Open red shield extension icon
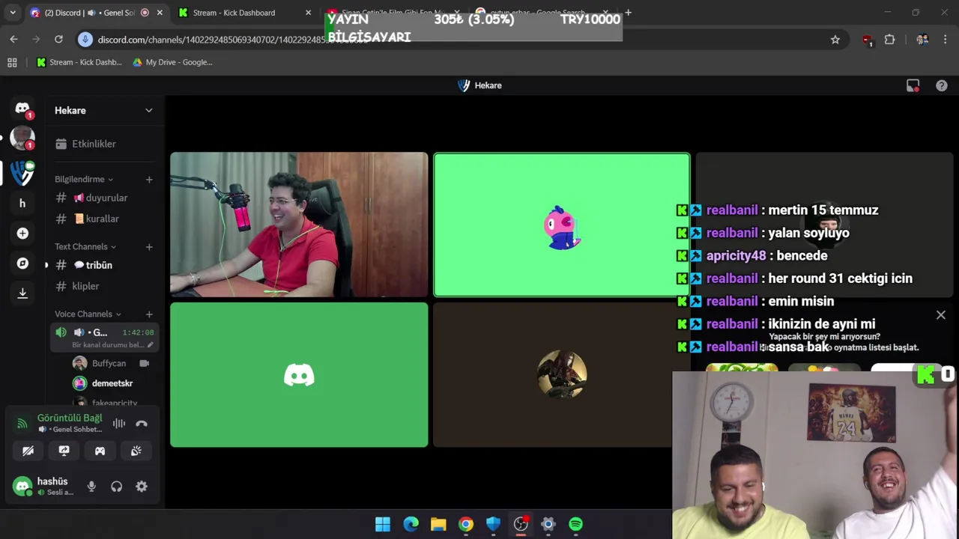Viewport: 959px width, 539px height. coord(868,40)
